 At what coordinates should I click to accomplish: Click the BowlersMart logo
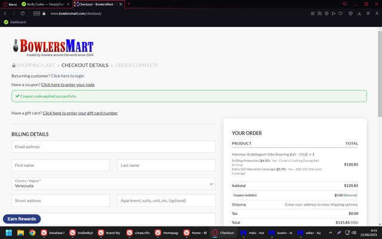point(53,48)
